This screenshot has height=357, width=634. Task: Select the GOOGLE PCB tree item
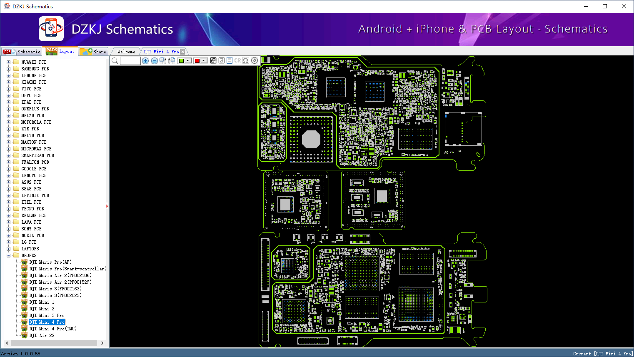pyautogui.click(x=34, y=169)
